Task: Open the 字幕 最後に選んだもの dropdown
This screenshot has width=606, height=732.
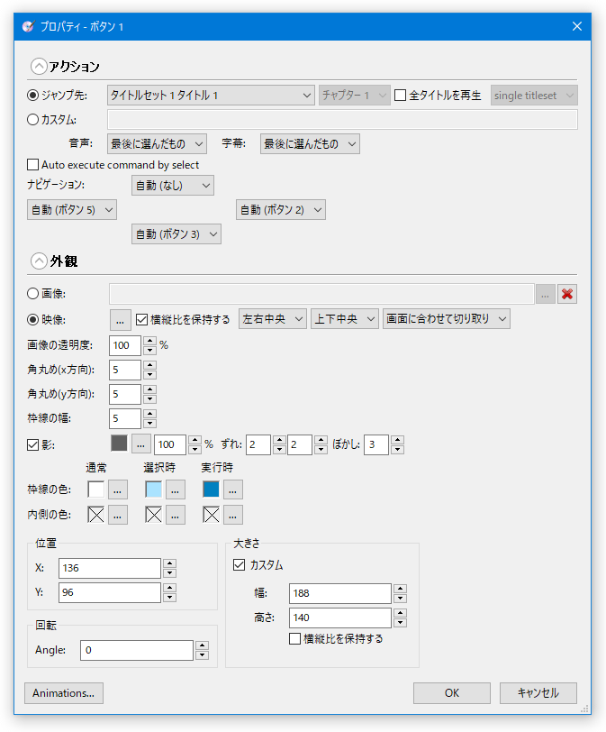Action: pyautogui.click(x=310, y=144)
